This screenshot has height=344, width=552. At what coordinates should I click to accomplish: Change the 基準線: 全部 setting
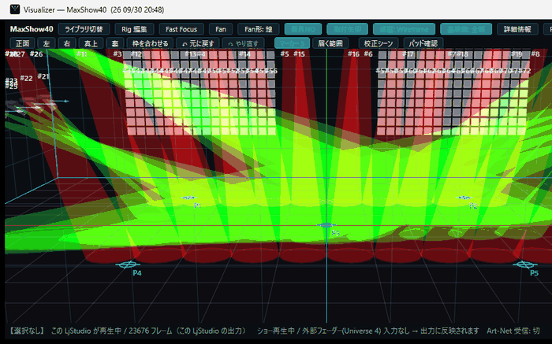pyautogui.click(x=466, y=29)
